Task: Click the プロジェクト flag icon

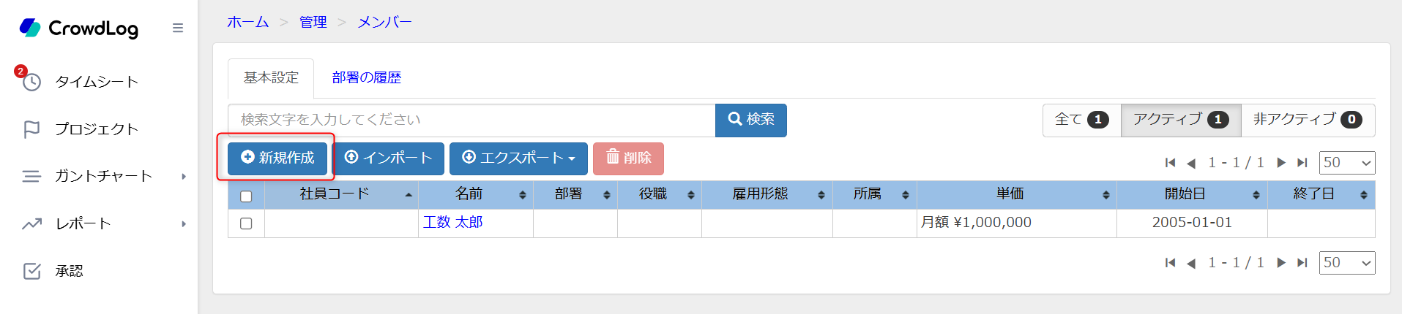Action: click(x=31, y=129)
